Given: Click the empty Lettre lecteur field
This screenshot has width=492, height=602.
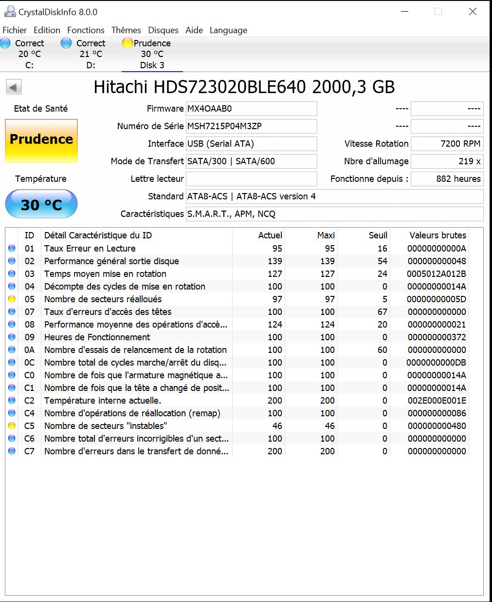Looking at the screenshot, I should tap(252, 179).
